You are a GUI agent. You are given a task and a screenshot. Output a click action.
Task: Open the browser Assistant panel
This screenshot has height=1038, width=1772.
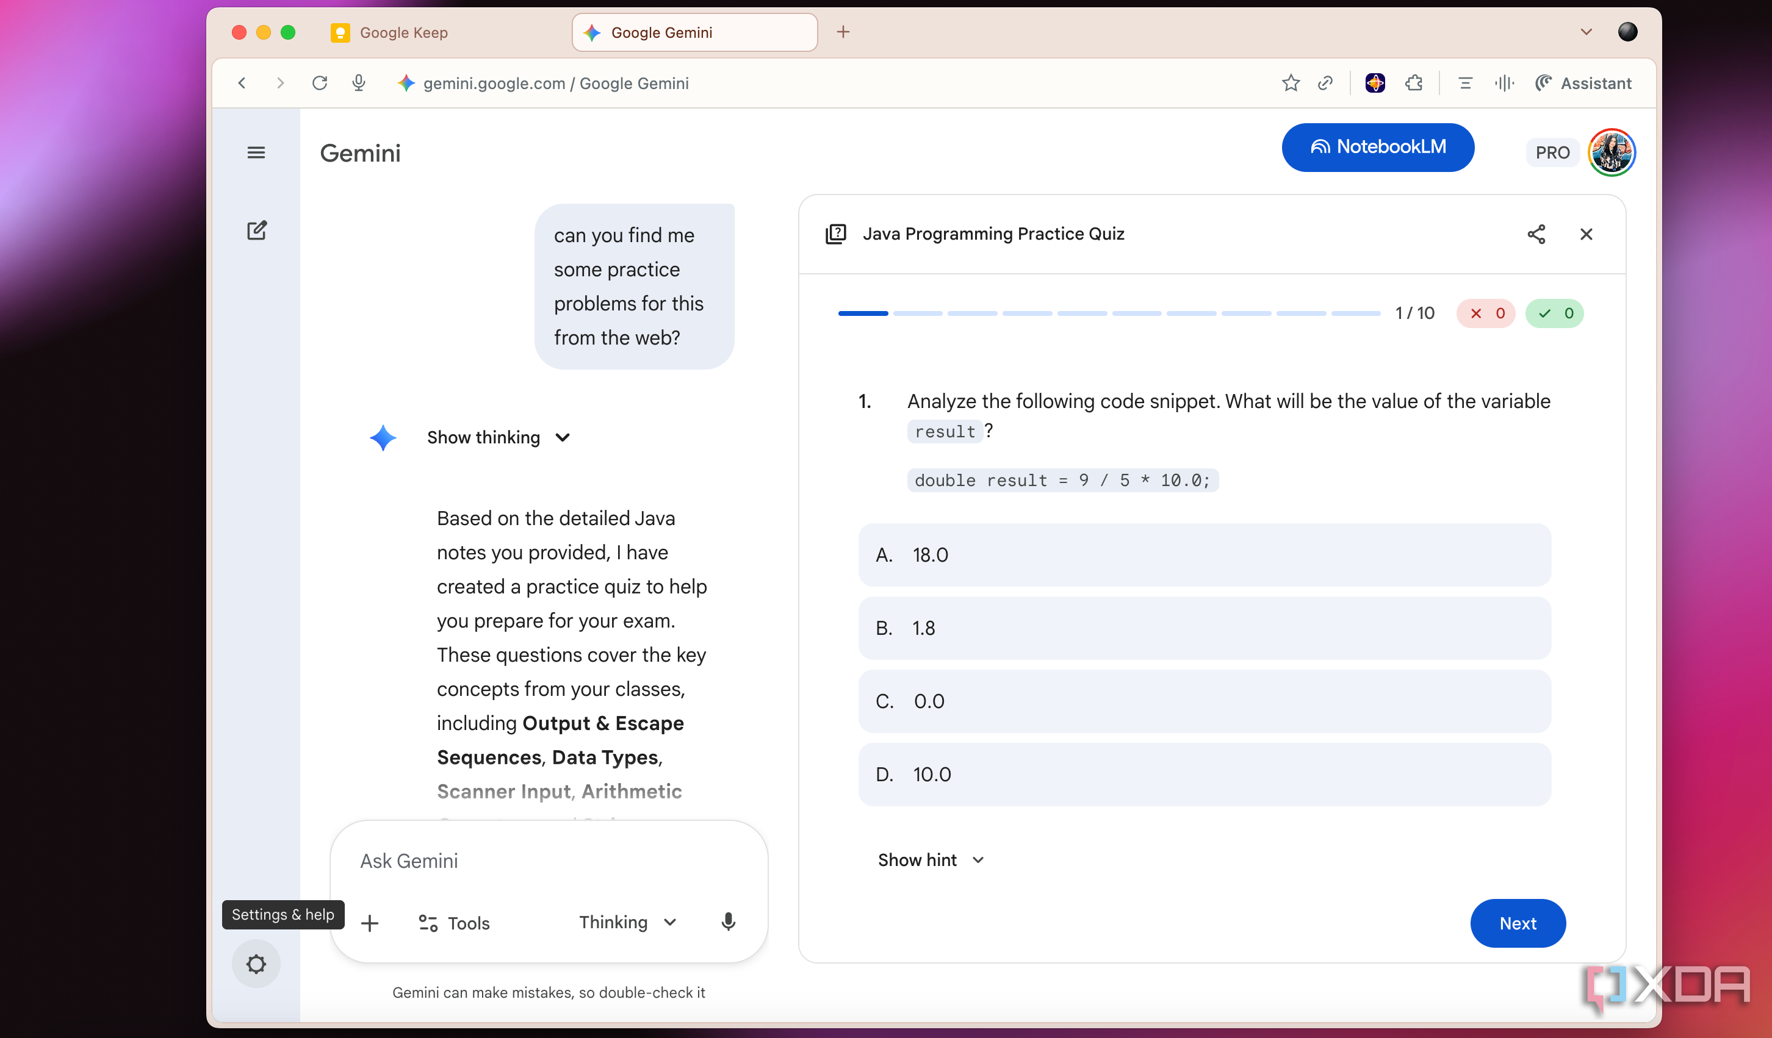click(1583, 83)
